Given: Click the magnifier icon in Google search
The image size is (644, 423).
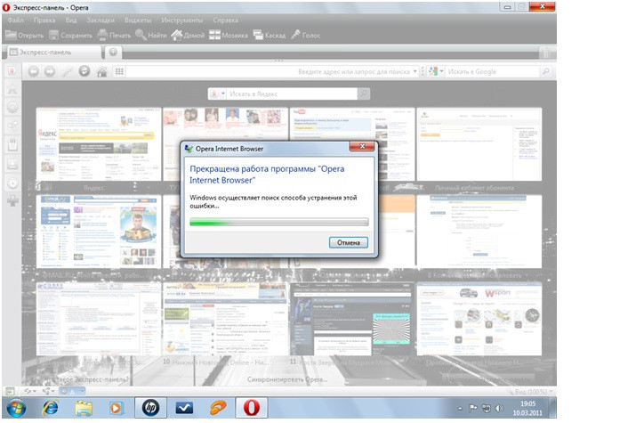Looking at the screenshot, I should point(545,71).
